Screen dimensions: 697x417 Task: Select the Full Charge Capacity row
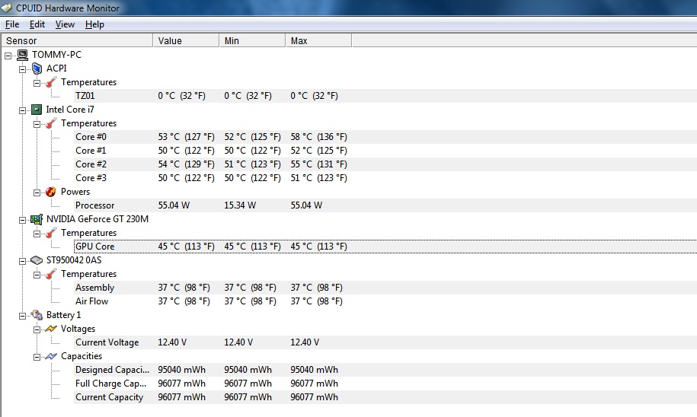point(385,384)
